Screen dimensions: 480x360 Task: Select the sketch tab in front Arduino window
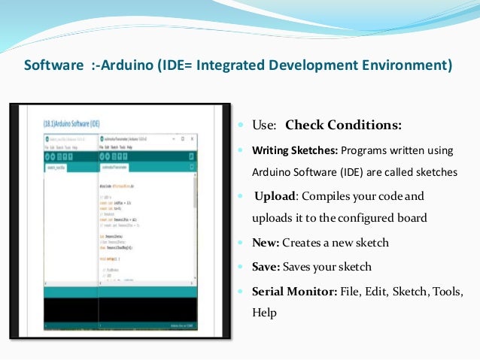click(114, 168)
